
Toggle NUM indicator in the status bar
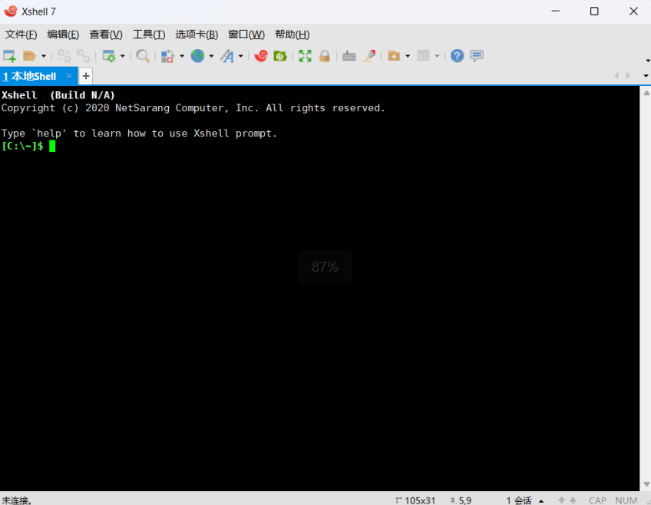point(626,500)
